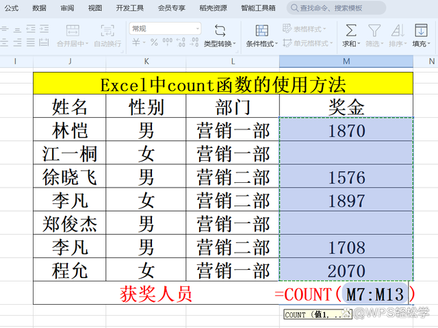Select column K header

click(x=146, y=62)
